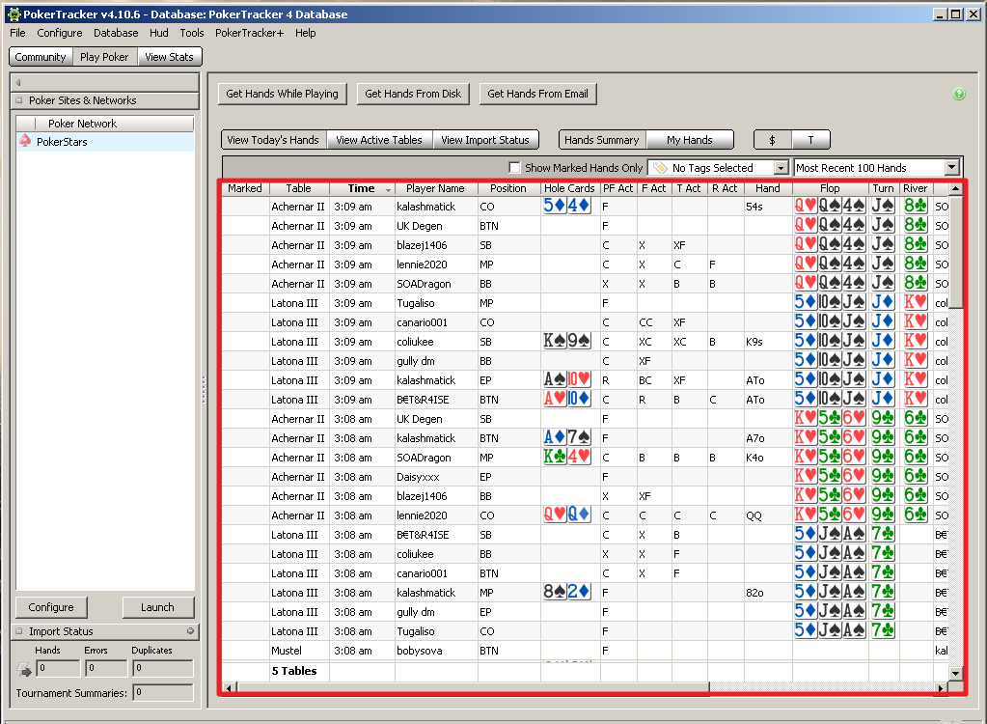This screenshot has height=724, width=987.
Task: Click kalashmatick's 8♠2♦ hole cards
Action: 567,593
